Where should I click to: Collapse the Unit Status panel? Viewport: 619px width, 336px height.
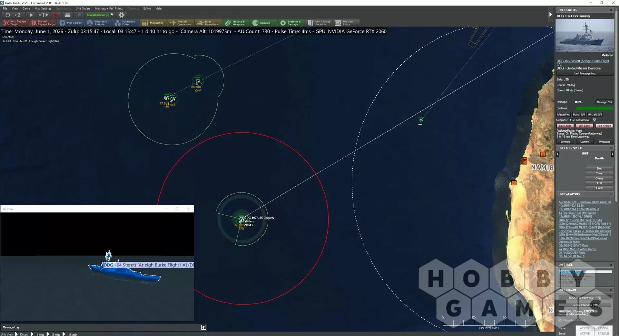pos(611,10)
